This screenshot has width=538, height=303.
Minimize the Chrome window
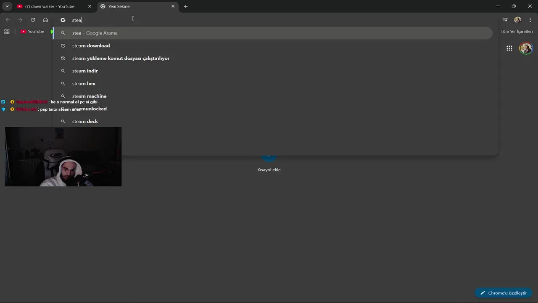pos(498,6)
